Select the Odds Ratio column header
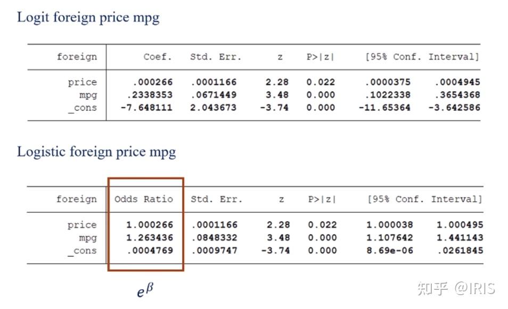Image resolution: width=508 pixels, height=309 pixels. point(144,199)
